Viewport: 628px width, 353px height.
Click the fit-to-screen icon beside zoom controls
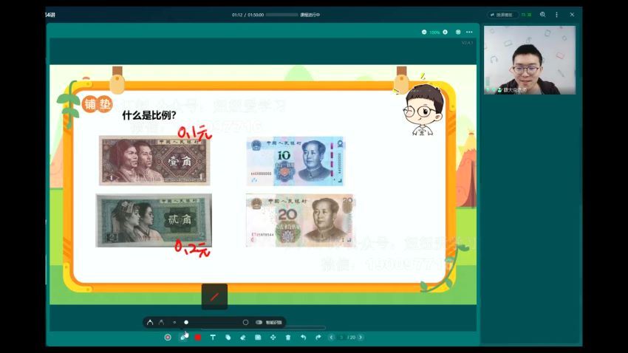tap(458, 32)
